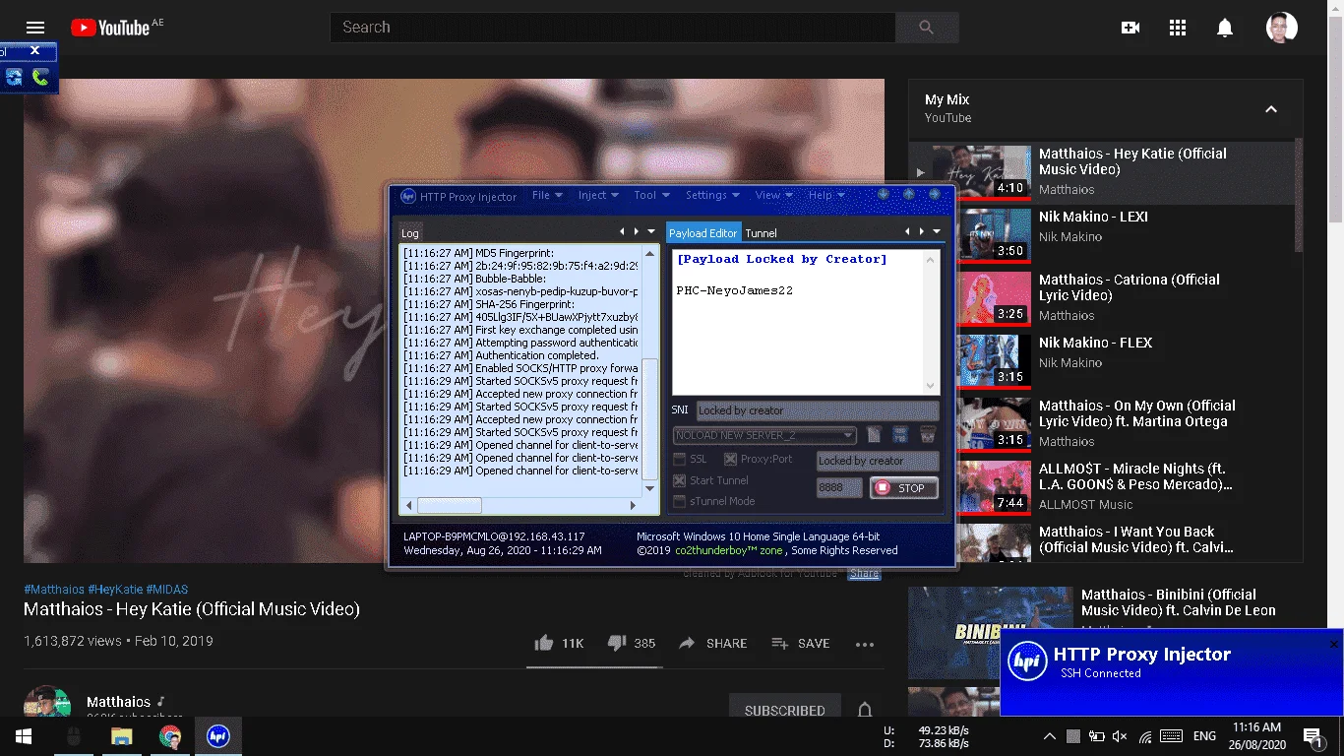Click the #HeyKatie hashtag link

(115, 589)
